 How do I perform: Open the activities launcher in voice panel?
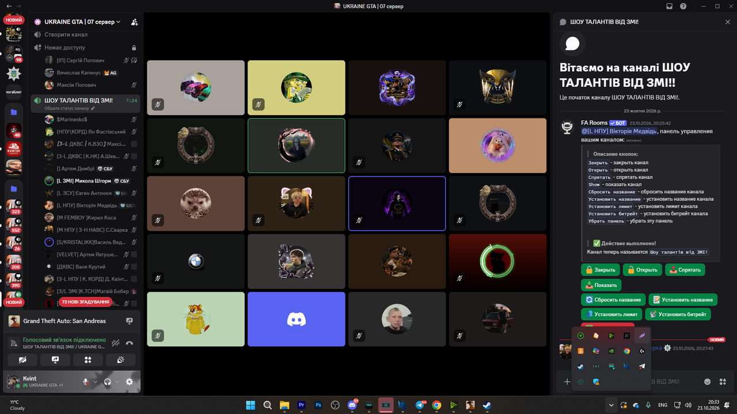(x=88, y=359)
